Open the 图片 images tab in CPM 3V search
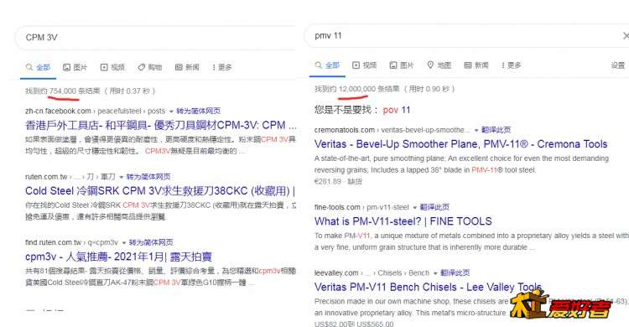 pyautogui.click(x=75, y=67)
